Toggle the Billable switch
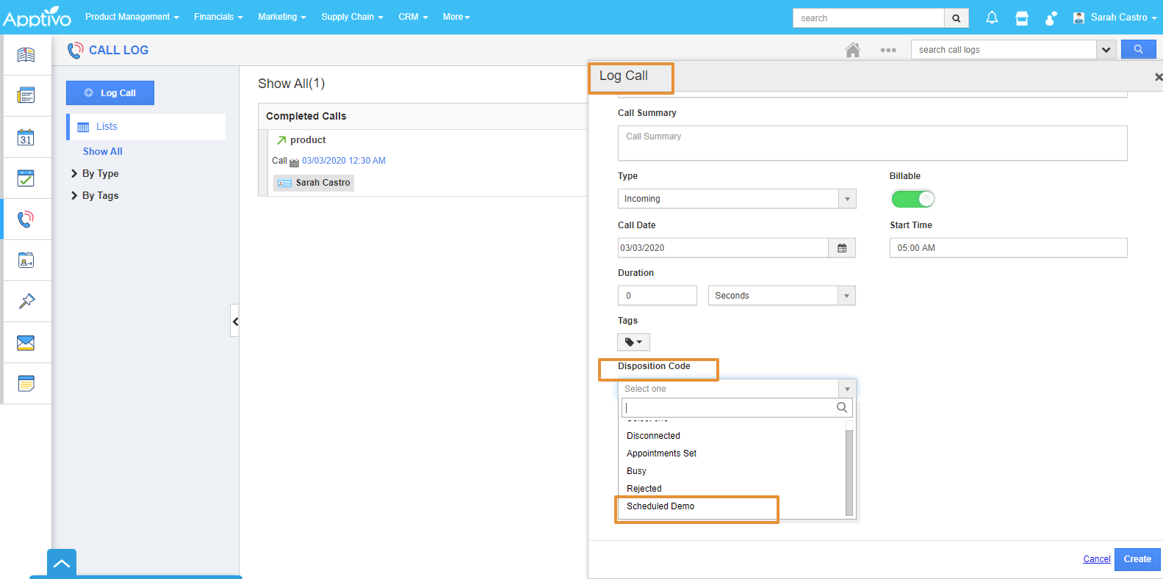This screenshot has height=579, width=1163. [912, 199]
